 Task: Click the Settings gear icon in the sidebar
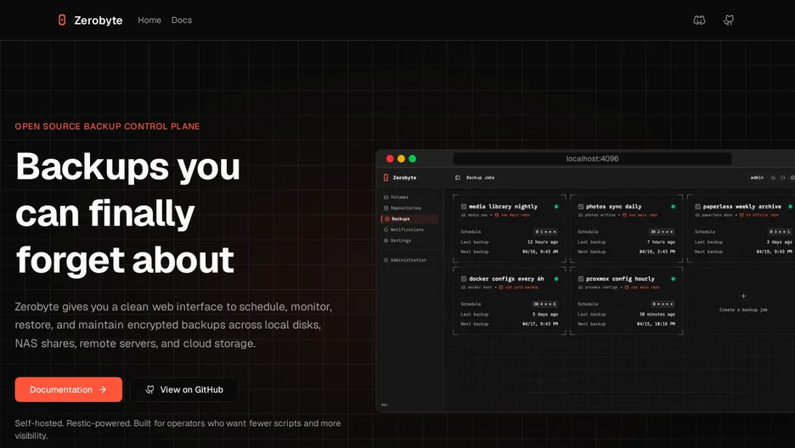(386, 241)
